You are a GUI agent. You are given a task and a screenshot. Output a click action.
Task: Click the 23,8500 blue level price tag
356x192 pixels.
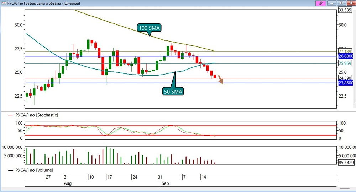point(346,83)
